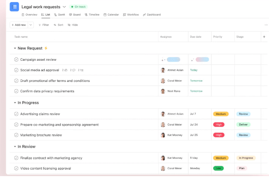This screenshot has width=269, height=179.
Task: Click the Add new button
Action: tap(19, 25)
